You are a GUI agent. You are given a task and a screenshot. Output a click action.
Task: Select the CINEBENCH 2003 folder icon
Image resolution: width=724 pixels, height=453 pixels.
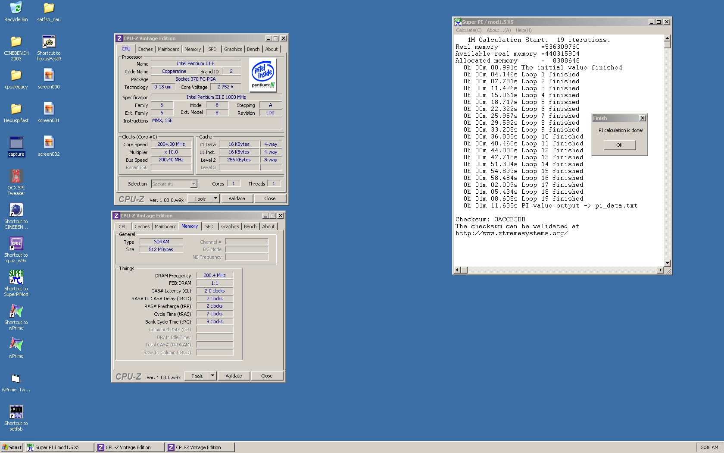pos(16,48)
